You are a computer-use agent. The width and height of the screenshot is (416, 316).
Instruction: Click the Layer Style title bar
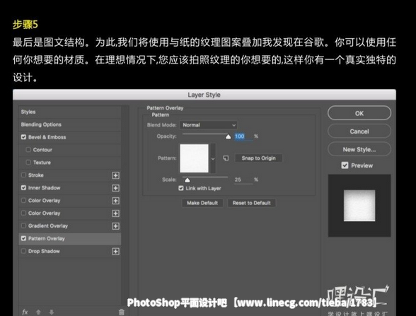pos(204,95)
